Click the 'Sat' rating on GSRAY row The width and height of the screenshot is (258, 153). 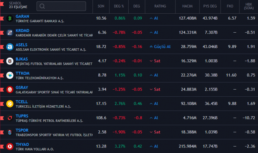(x=155, y=90)
